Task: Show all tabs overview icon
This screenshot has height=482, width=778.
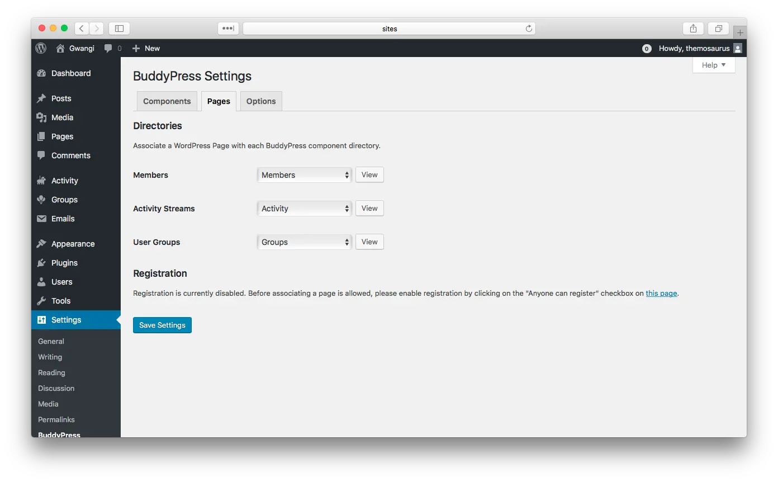Action: (x=718, y=29)
